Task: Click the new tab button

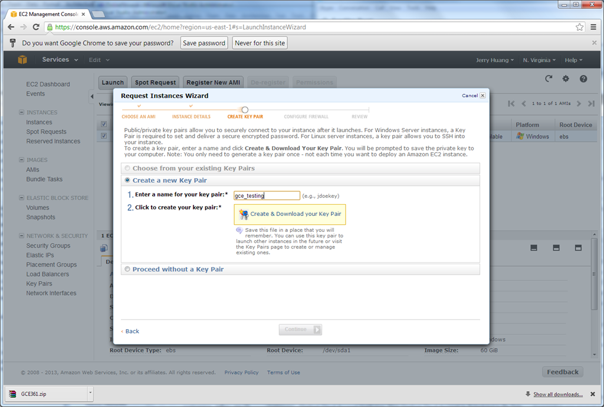Action: [x=99, y=14]
